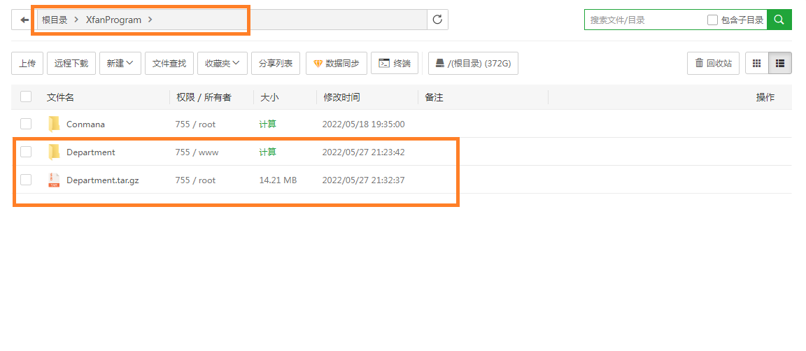Open the terminal
Screen dimensions: 806x351
click(x=395, y=63)
